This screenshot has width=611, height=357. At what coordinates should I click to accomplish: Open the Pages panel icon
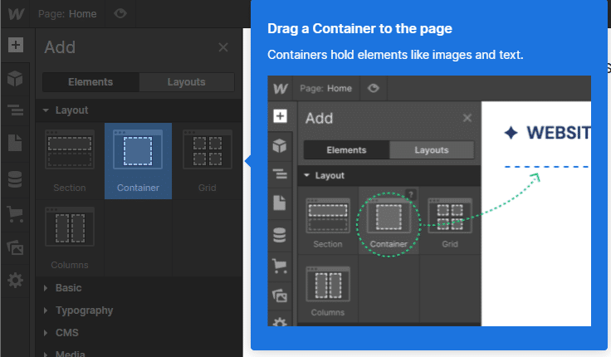pos(15,143)
